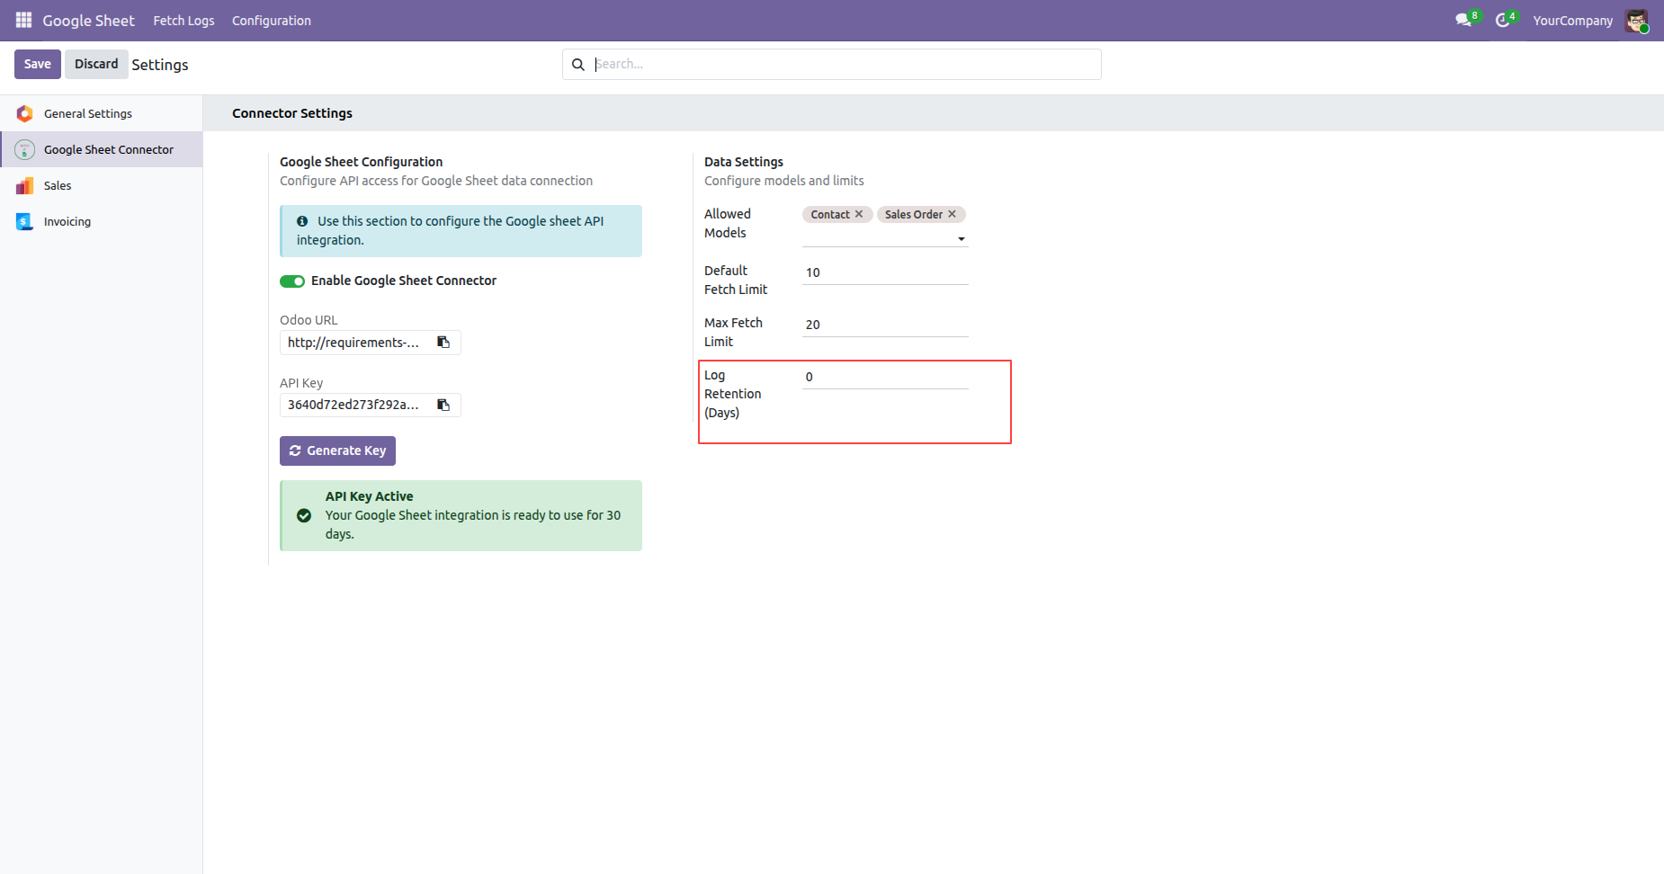Select the Sales settings tab
1664x874 pixels.
101,185
